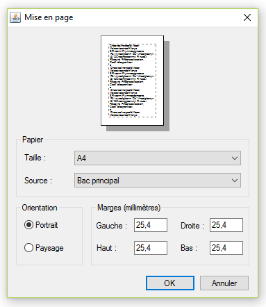Close the Mise en page dialog
This screenshot has height=307, width=266.
247,17
